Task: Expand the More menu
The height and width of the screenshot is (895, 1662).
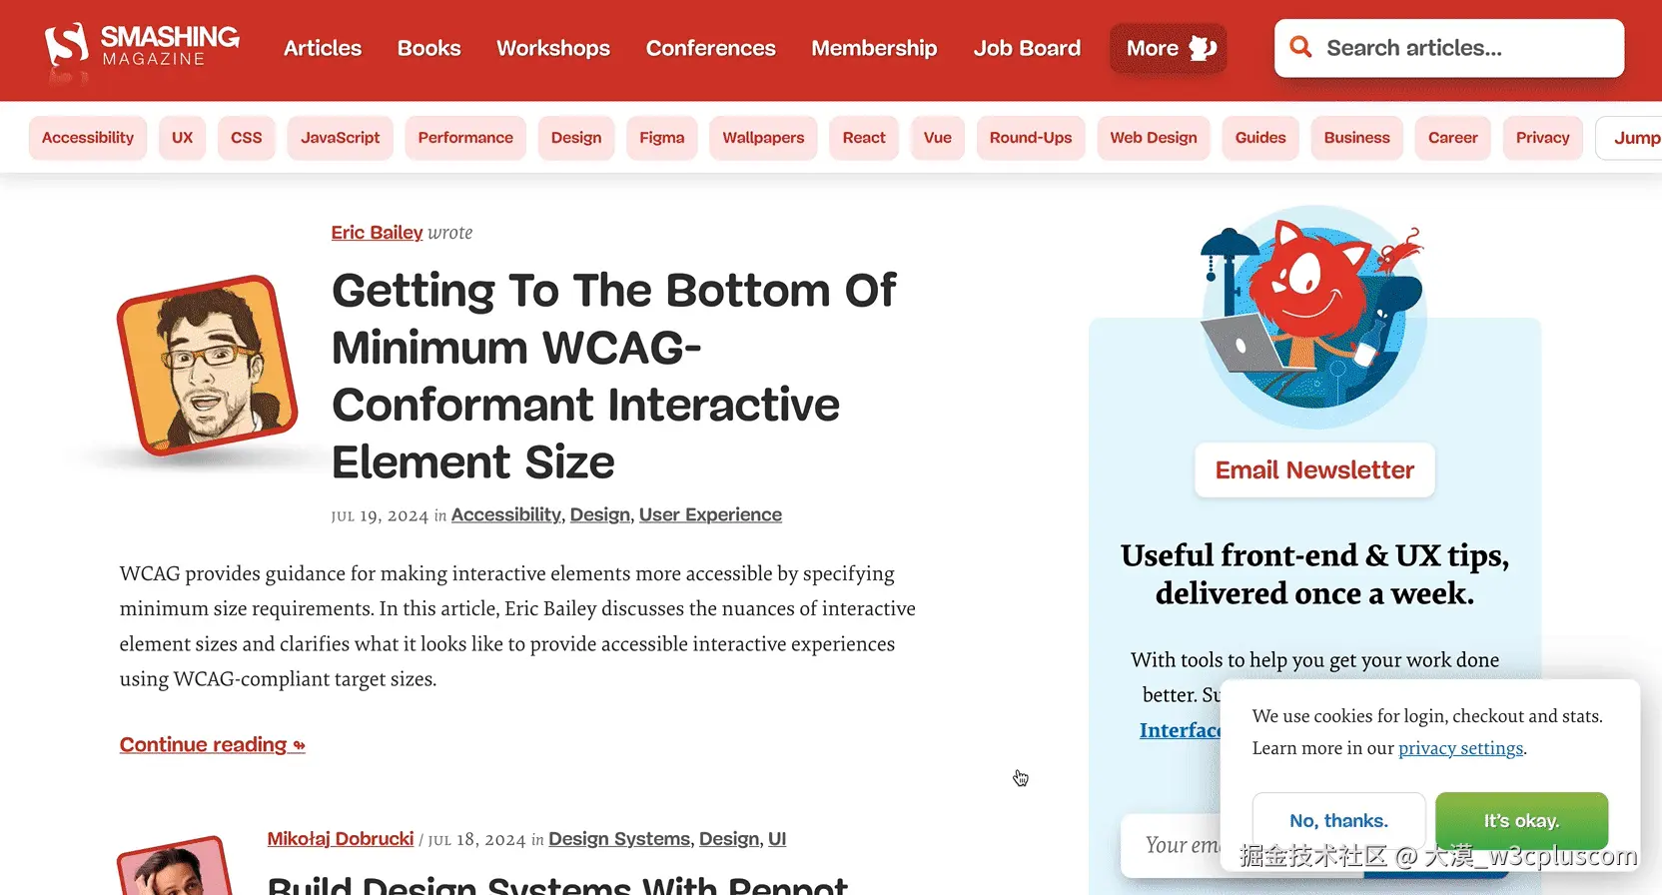Action: [1169, 48]
